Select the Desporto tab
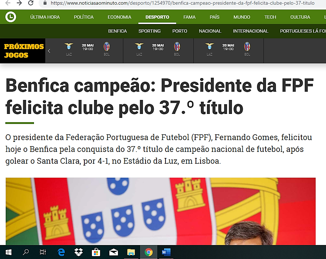Viewport: 326px width, 259px height. pyautogui.click(x=157, y=17)
